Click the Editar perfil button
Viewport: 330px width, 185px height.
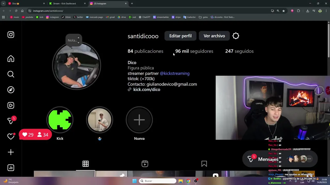180,36
